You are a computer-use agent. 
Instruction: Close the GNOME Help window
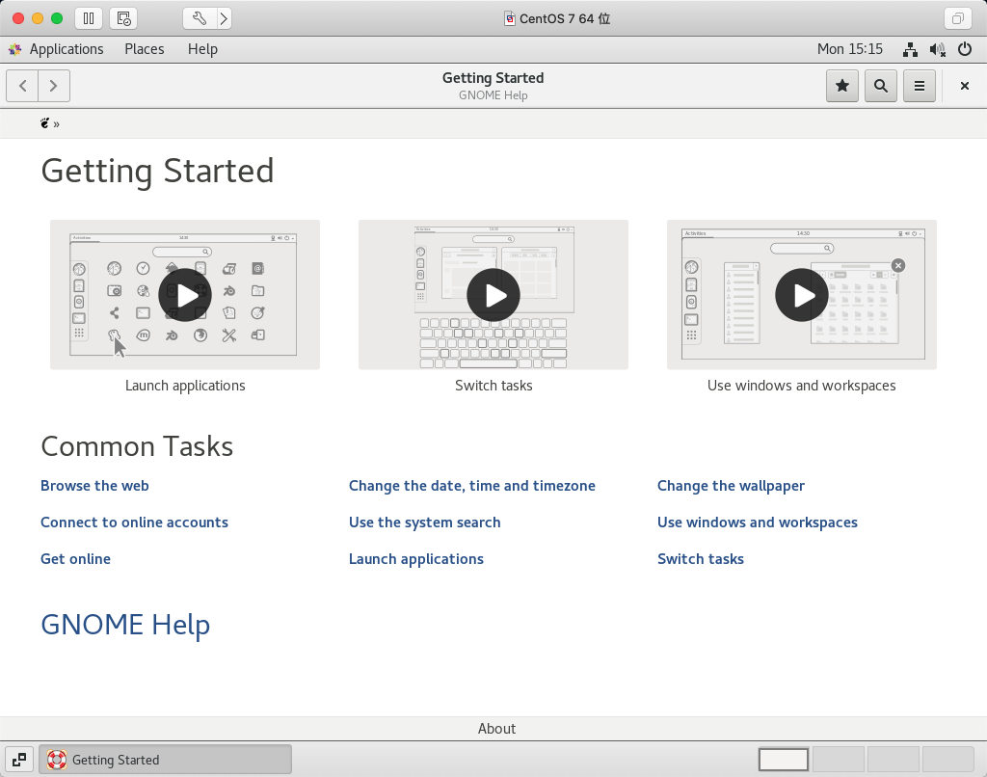[x=964, y=86]
